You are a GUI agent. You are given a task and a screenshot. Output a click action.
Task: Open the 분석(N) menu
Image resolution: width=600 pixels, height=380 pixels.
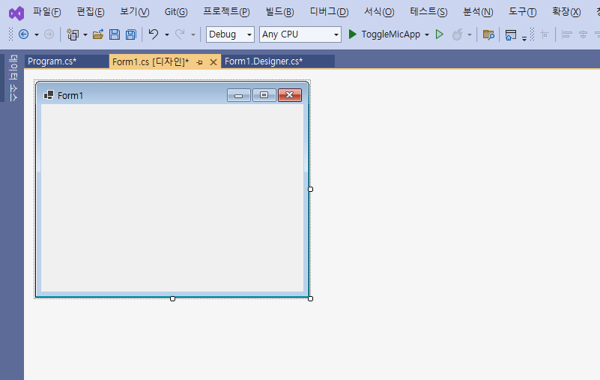(478, 12)
